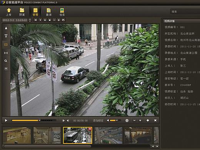Play the video from the bottom bar
Image resolution: width=200 pixels, height=150 pixels.
[x=6, y=120]
